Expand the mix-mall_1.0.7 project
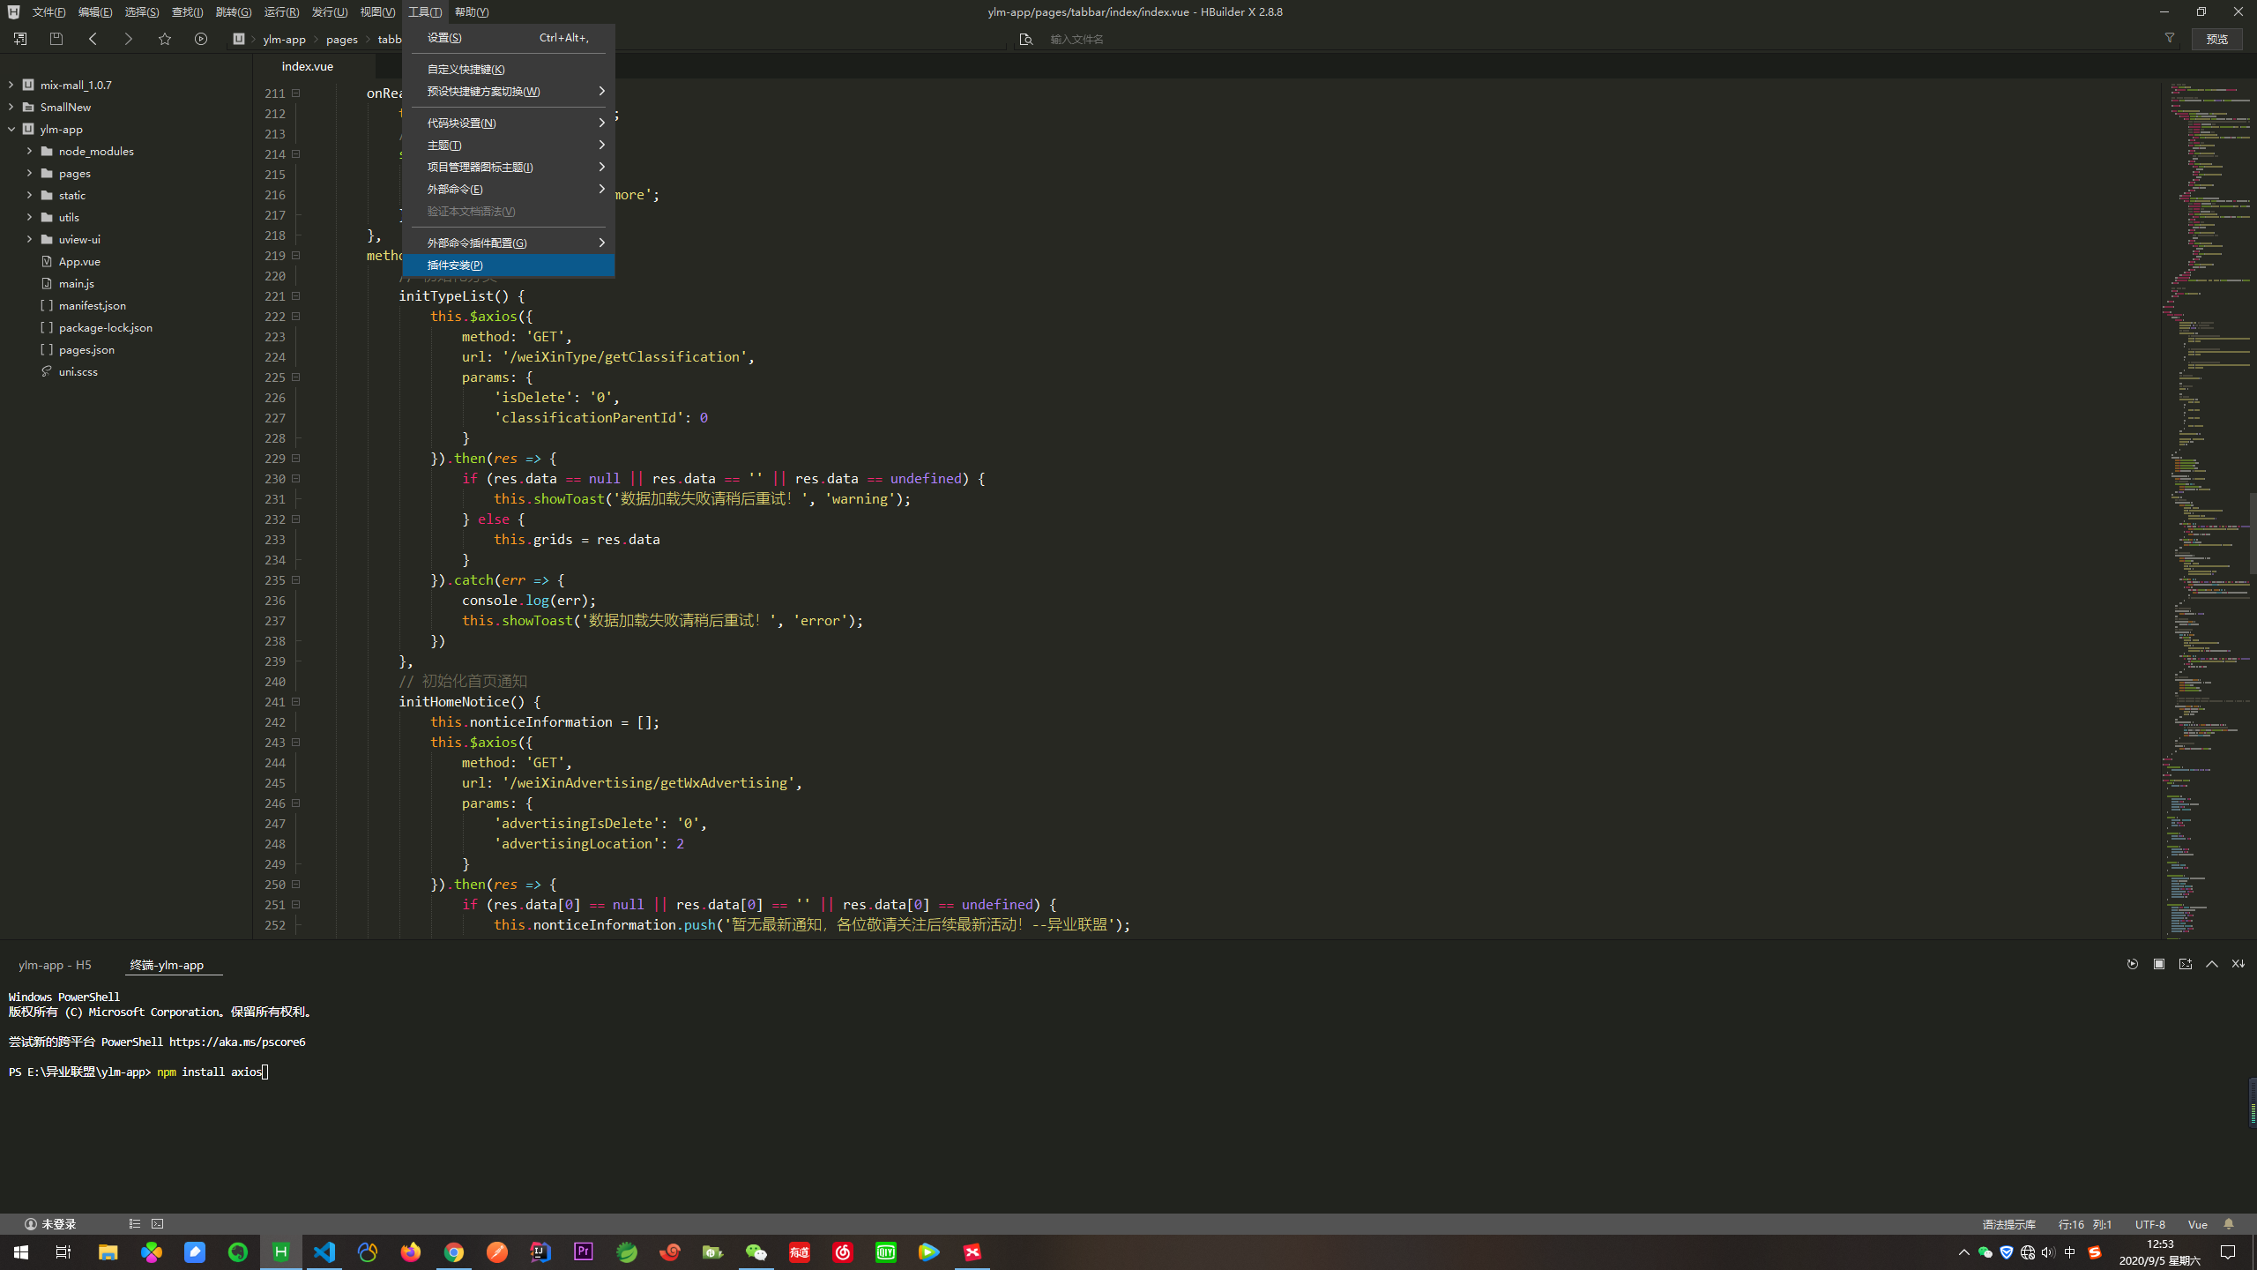Viewport: 2257px width, 1270px height. click(11, 85)
